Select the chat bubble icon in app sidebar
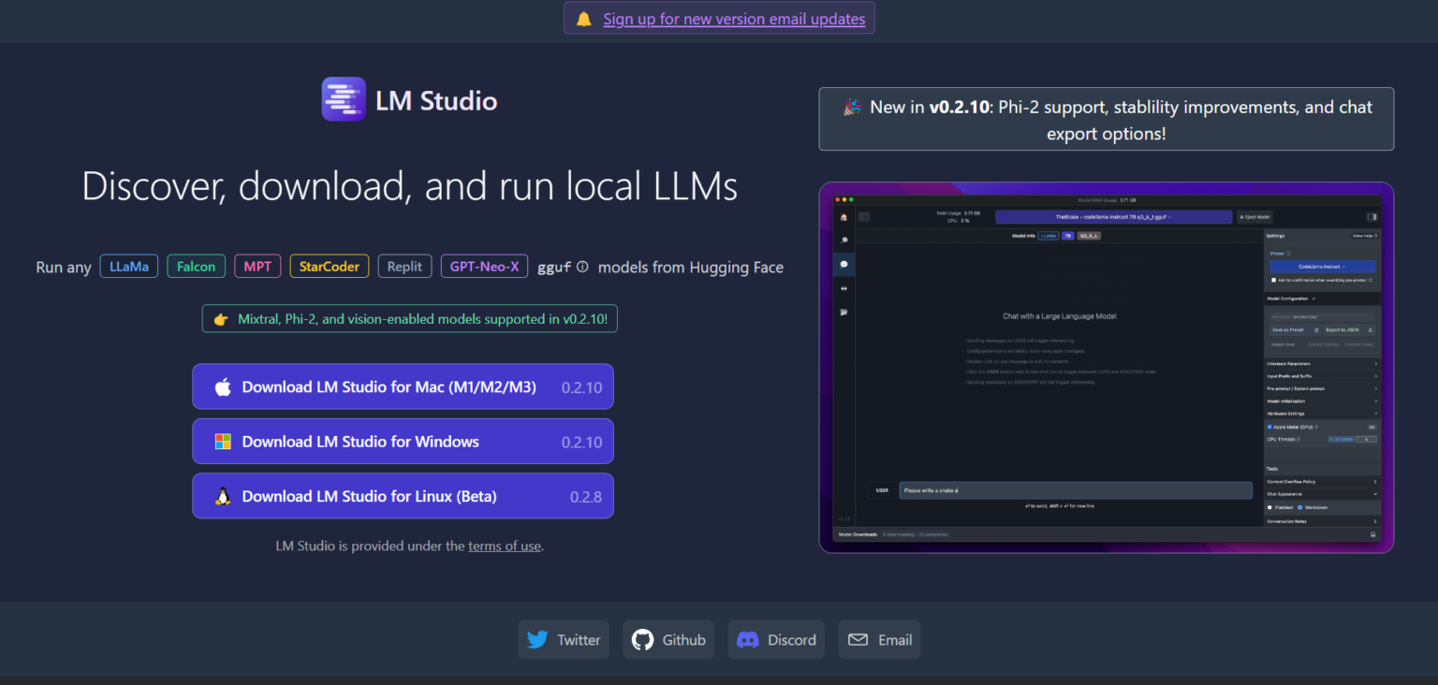 point(844,264)
